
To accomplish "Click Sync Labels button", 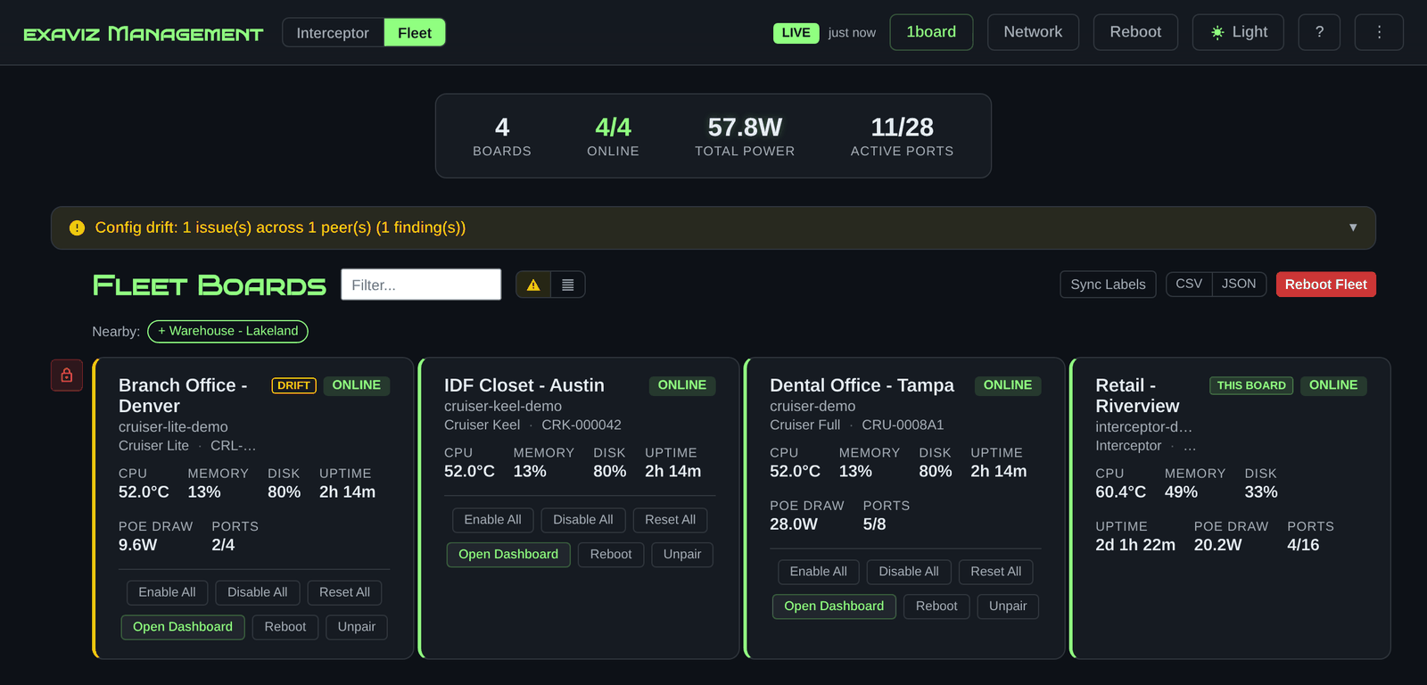I will click(x=1108, y=285).
